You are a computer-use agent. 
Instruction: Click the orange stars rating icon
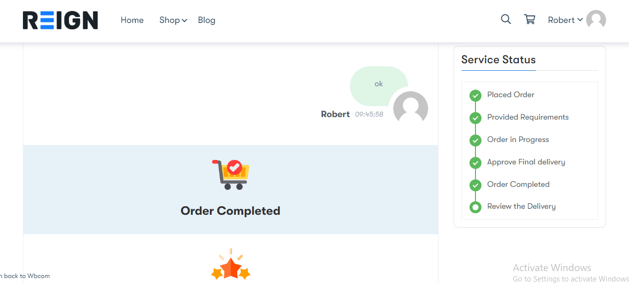231,265
